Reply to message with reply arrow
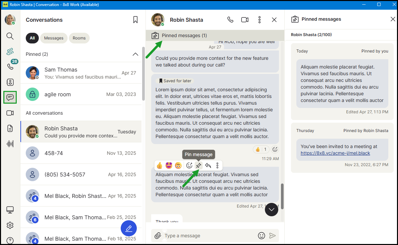398x245 pixels. click(208, 165)
